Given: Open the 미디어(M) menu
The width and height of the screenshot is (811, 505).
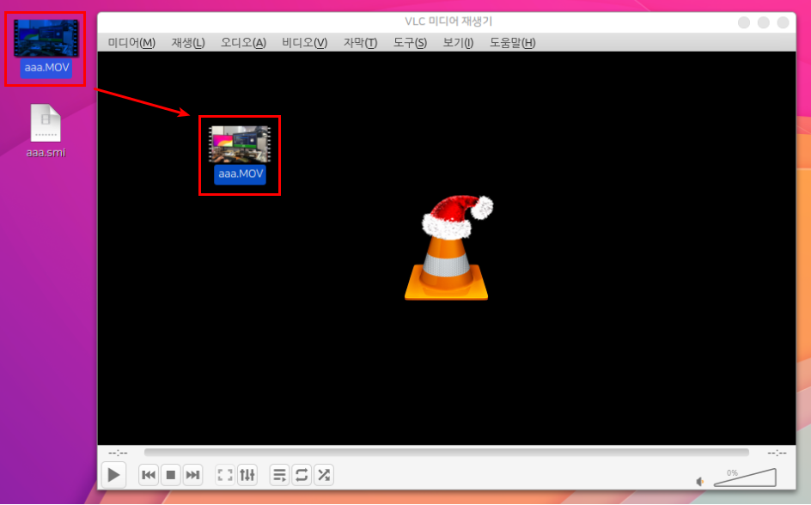Looking at the screenshot, I should point(131,43).
